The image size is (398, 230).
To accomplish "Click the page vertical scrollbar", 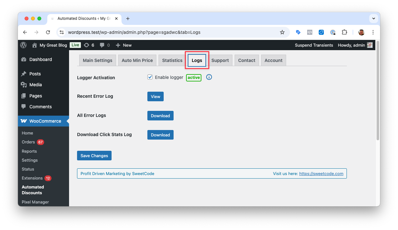I will pos(378,90).
